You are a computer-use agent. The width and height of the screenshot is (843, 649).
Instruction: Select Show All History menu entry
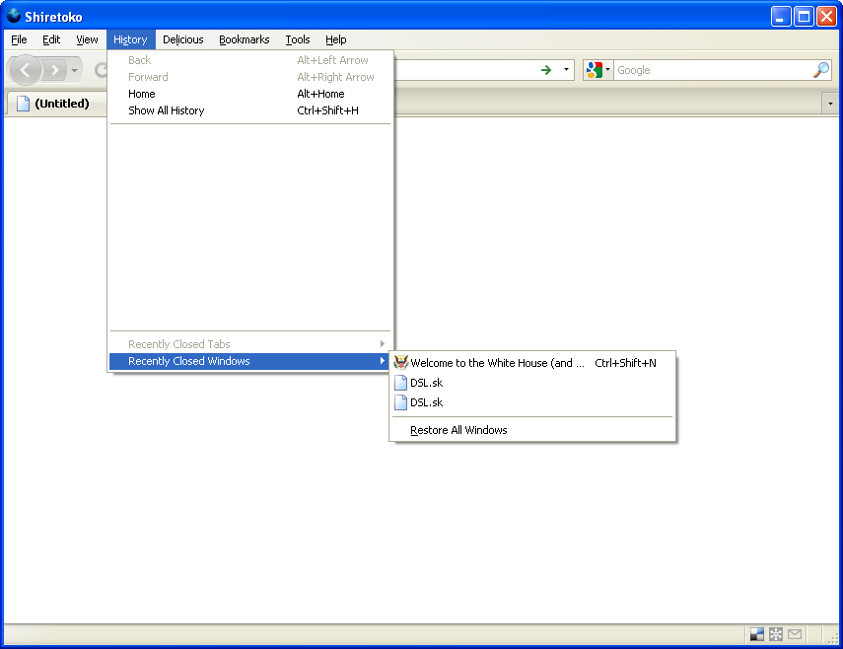[166, 110]
